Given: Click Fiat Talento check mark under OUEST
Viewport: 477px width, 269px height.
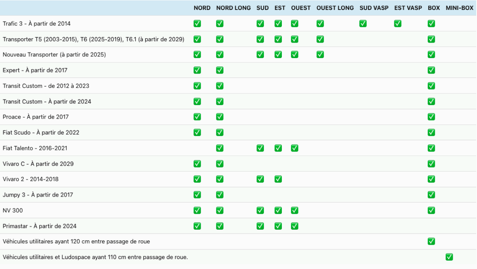Looking at the screenshot, I should click(295, 148).
